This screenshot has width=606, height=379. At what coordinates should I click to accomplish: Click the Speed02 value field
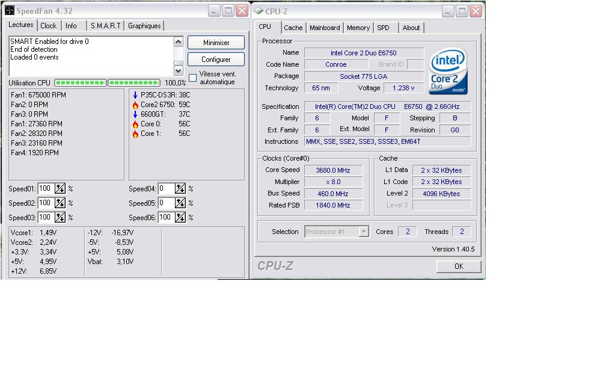pyautogui.click(x=46, y=203)
